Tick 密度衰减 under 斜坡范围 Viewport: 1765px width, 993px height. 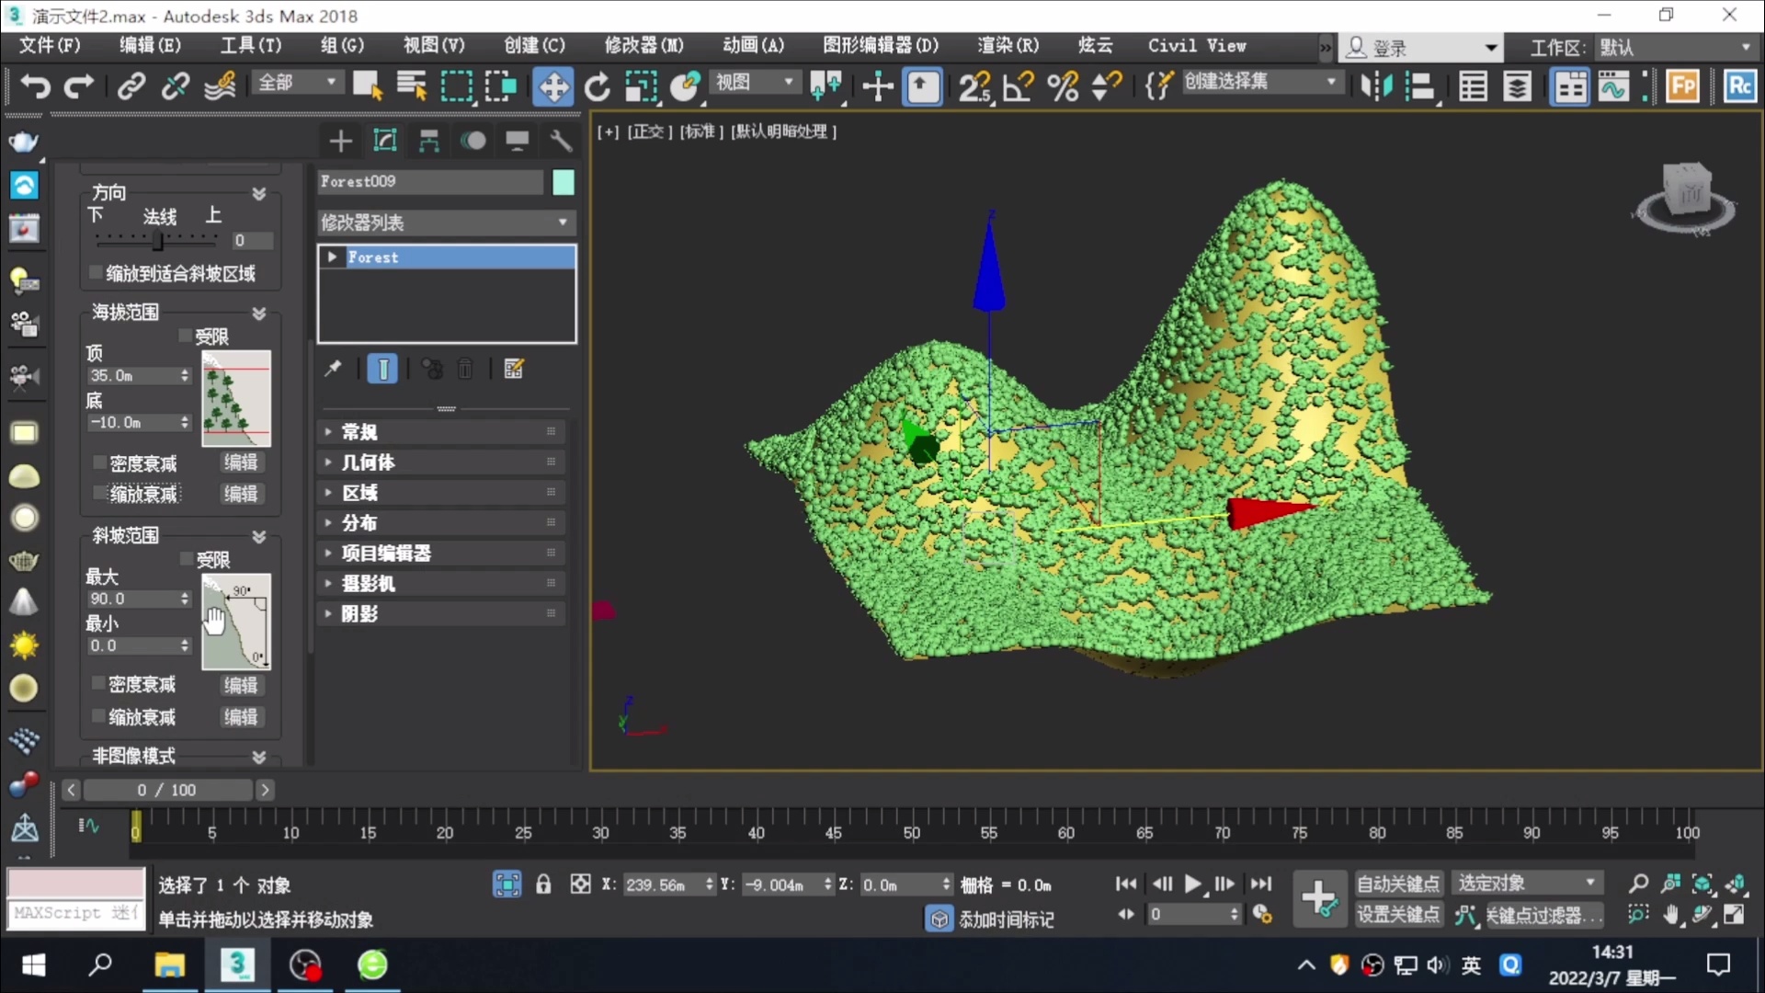click(98, 684)
